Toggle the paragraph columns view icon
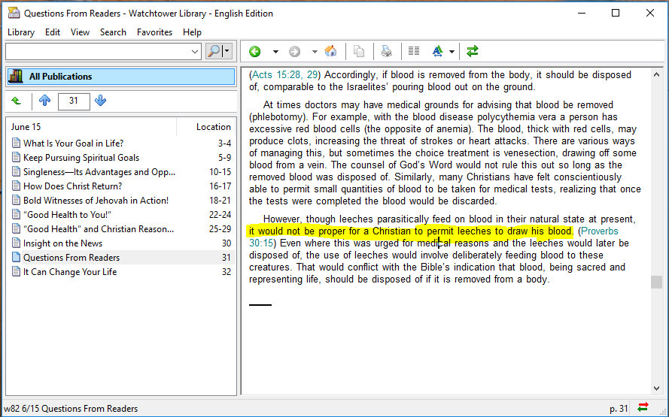Image resolution: width=669 pixels, height=417 pixels. tap(413, 52)
